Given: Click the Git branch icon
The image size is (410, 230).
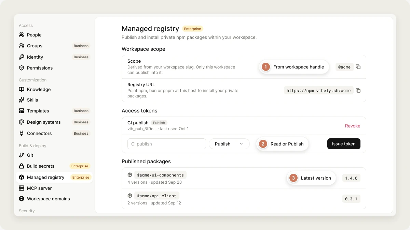Looking at the screenshot, I should (22, 155).
